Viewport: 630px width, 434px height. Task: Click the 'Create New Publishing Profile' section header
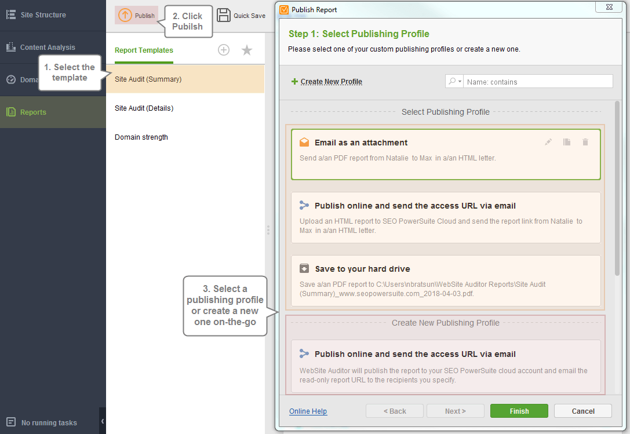pyautogui.click(x=446, y=323)
